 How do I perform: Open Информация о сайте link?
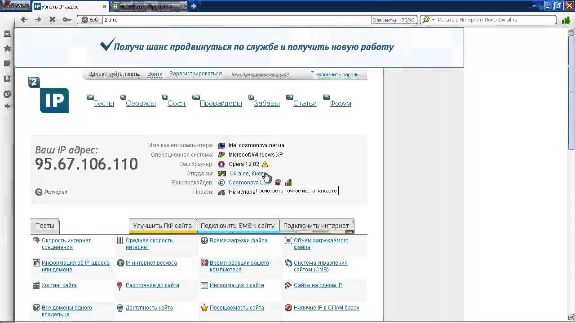[x=237, y=285]
